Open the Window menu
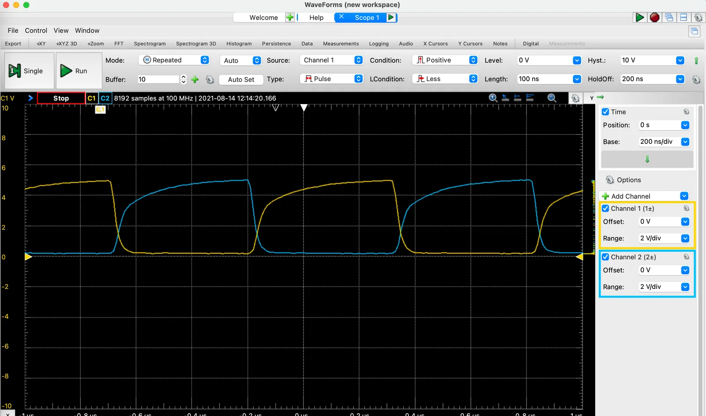Viewport: 706px width, 416px height. (87, 30)
